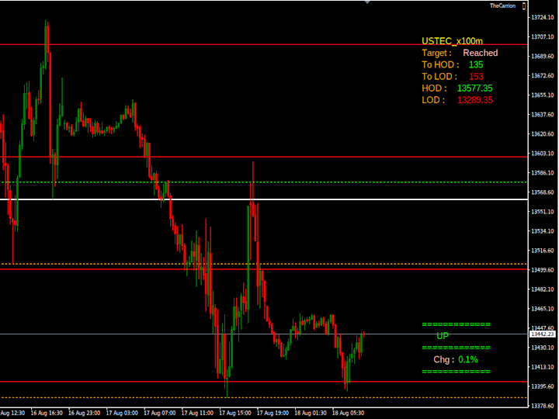
Task: Click the 13724.10 price axis label
Action: pyautogui.click(x=542, y=17)
